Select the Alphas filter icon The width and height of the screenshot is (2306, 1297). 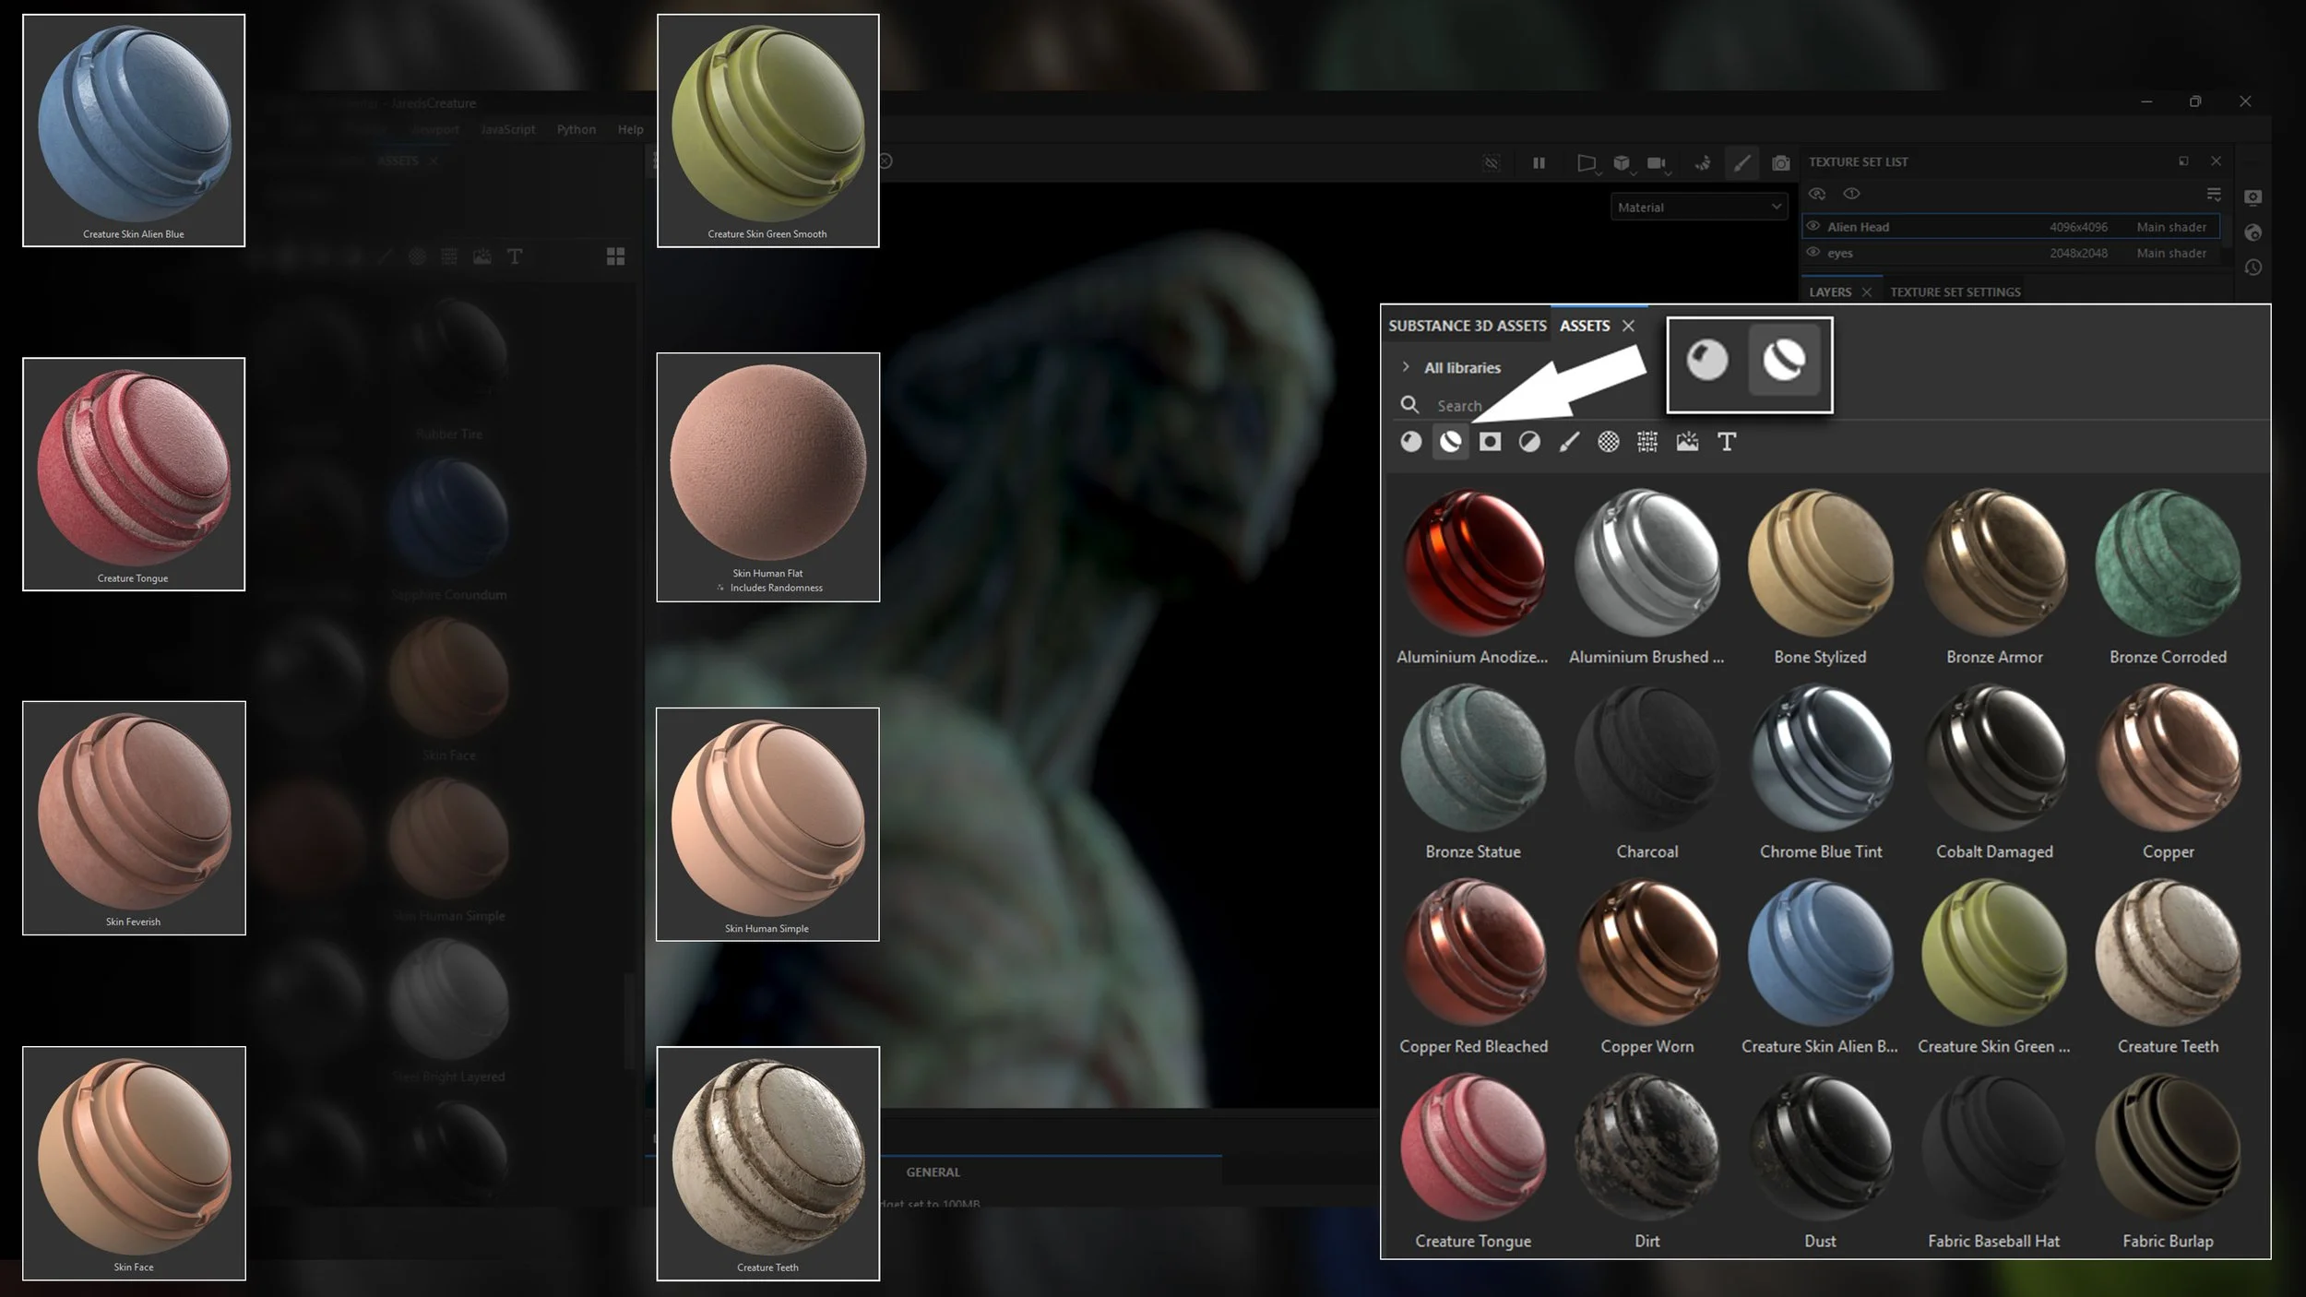tap(1608, 442)
